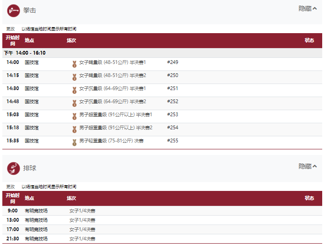Image resolution: width=325 pixels, height=246 pixels.
Task: Click 国技馆 venue in the 14:00 row
Action: [x=32, y=63]
